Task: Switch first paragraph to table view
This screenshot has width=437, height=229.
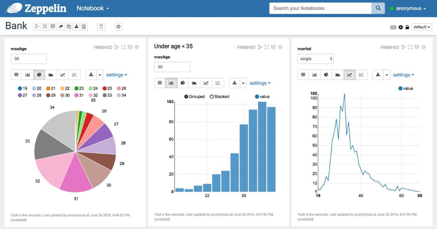Action: [x=16, y=75]
